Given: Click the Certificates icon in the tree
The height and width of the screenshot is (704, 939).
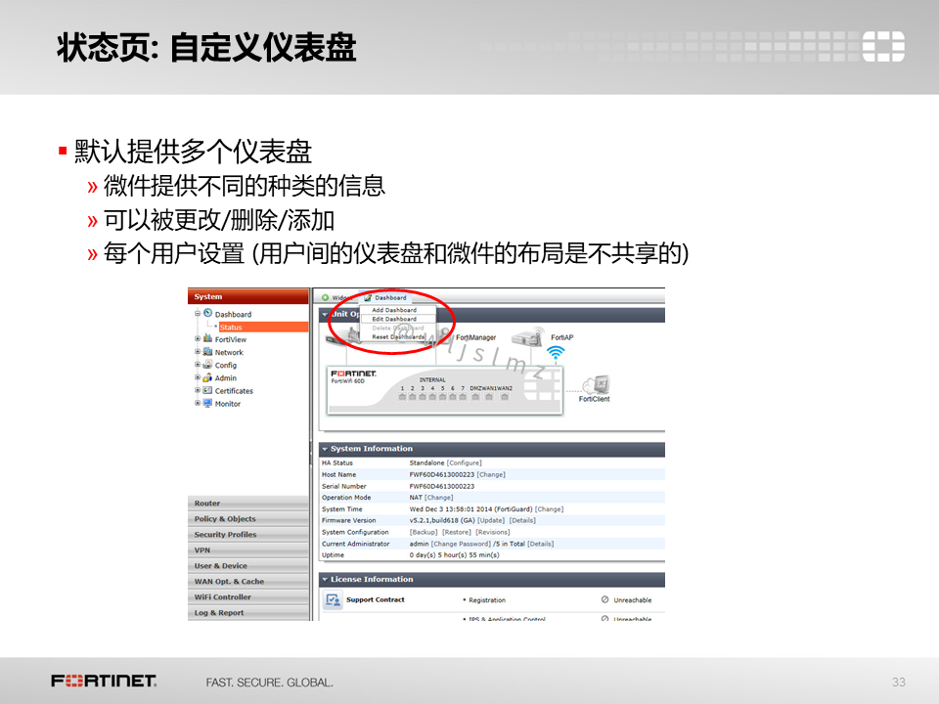Looking at the screenshot, I should 207,390.
